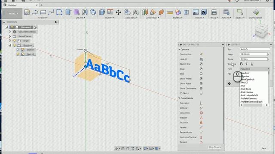Uncheck the Snap checkbox
The width and height of the screenshot is (275, 154).
(x=201, y=69)
